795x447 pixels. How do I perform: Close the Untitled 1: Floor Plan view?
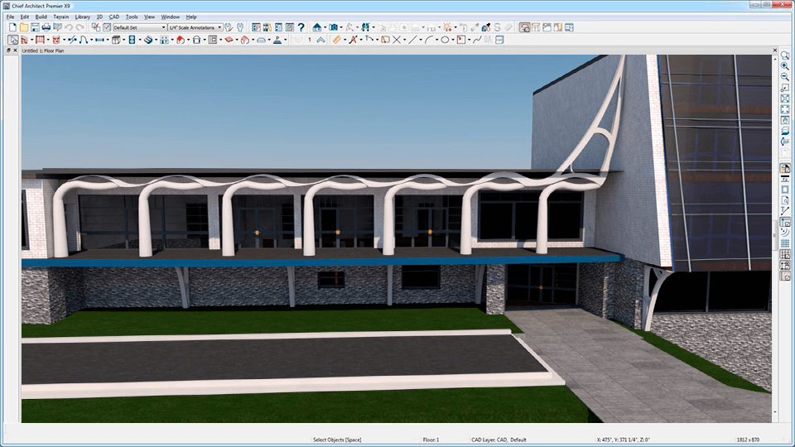[775, 50]
